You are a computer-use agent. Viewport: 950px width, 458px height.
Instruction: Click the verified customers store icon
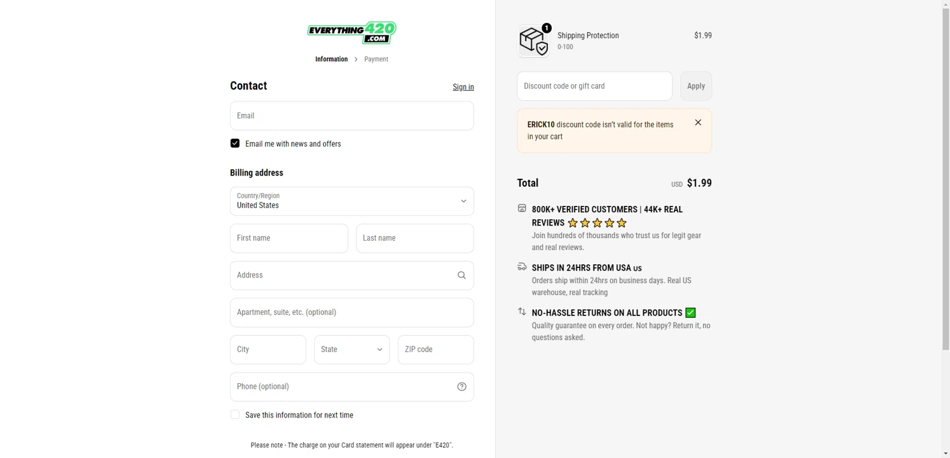522,208
